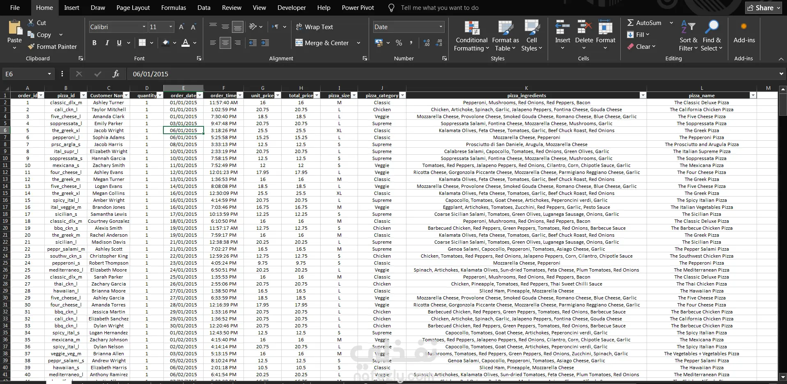
Task: Open the pizza_category filter dropdown
Action: tap(402, 95)
